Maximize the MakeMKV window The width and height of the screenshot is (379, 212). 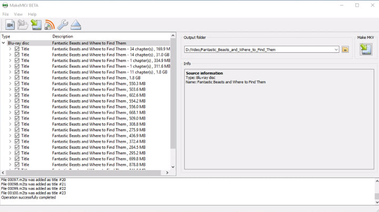point(357,5)
